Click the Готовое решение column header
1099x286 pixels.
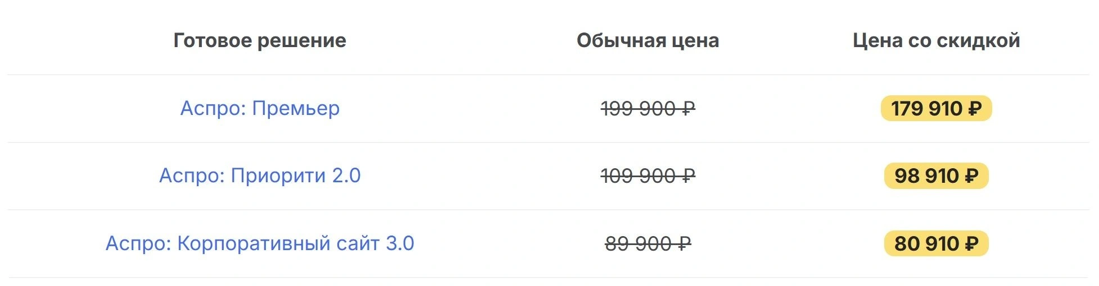pyautogui.click(x=260, y=40)
